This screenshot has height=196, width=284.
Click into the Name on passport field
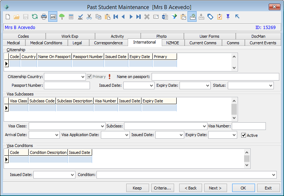[x=215, y=77]
